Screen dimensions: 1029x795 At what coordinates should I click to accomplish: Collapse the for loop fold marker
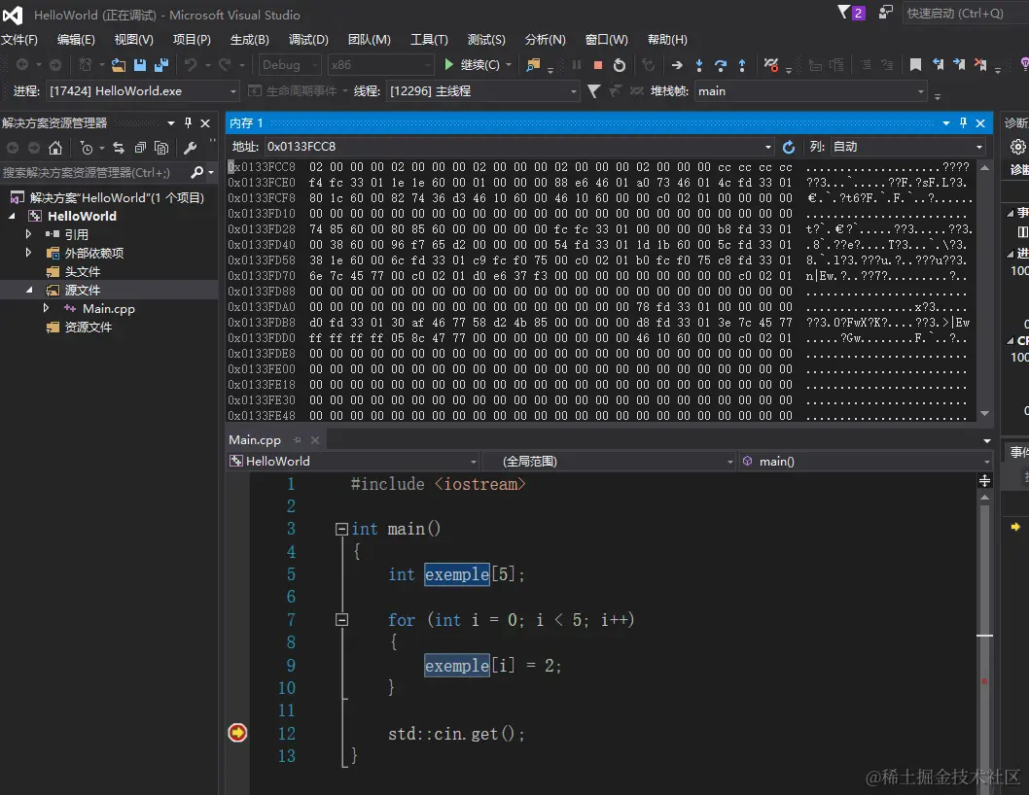(x=341, y=620)
